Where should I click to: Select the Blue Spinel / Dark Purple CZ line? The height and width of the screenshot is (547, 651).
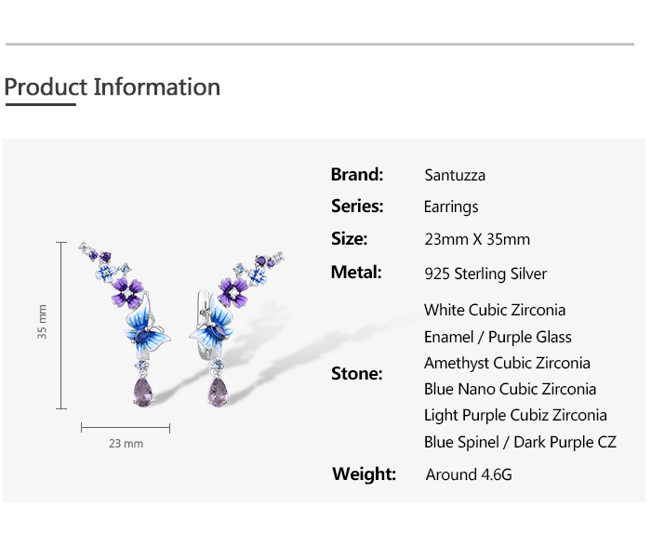coord(520,442)
